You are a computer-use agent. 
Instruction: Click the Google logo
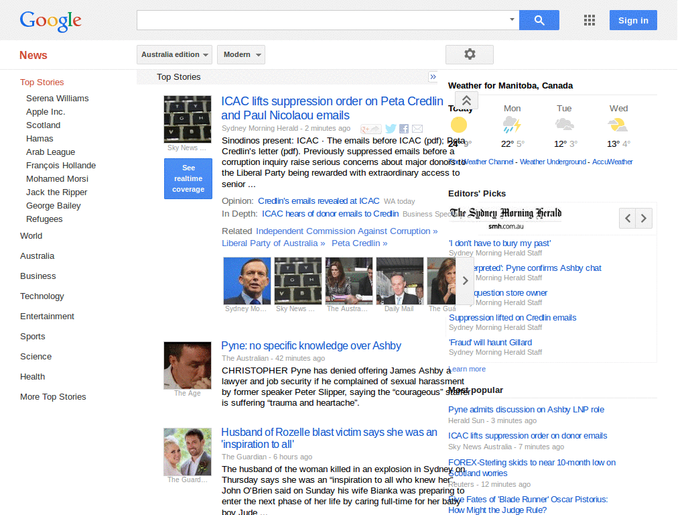point(50,21)
